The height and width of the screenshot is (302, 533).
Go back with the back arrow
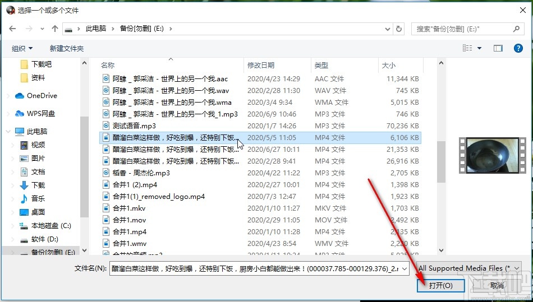click(12, 29)
